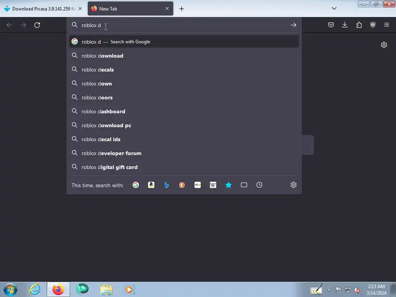Open the Firefox application menu

[387, 25]
